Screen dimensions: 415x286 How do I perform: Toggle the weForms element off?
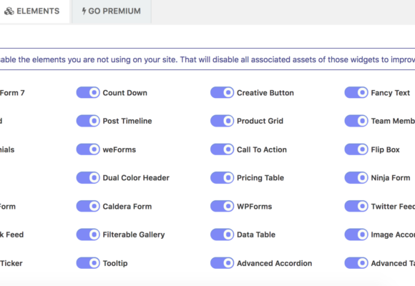(x=88, y=149)
